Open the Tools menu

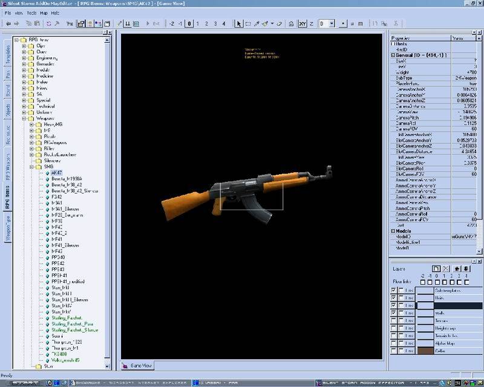[31, 12]
